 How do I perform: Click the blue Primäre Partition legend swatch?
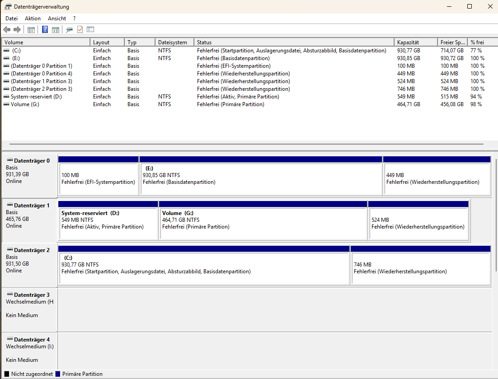coord(58,374)
